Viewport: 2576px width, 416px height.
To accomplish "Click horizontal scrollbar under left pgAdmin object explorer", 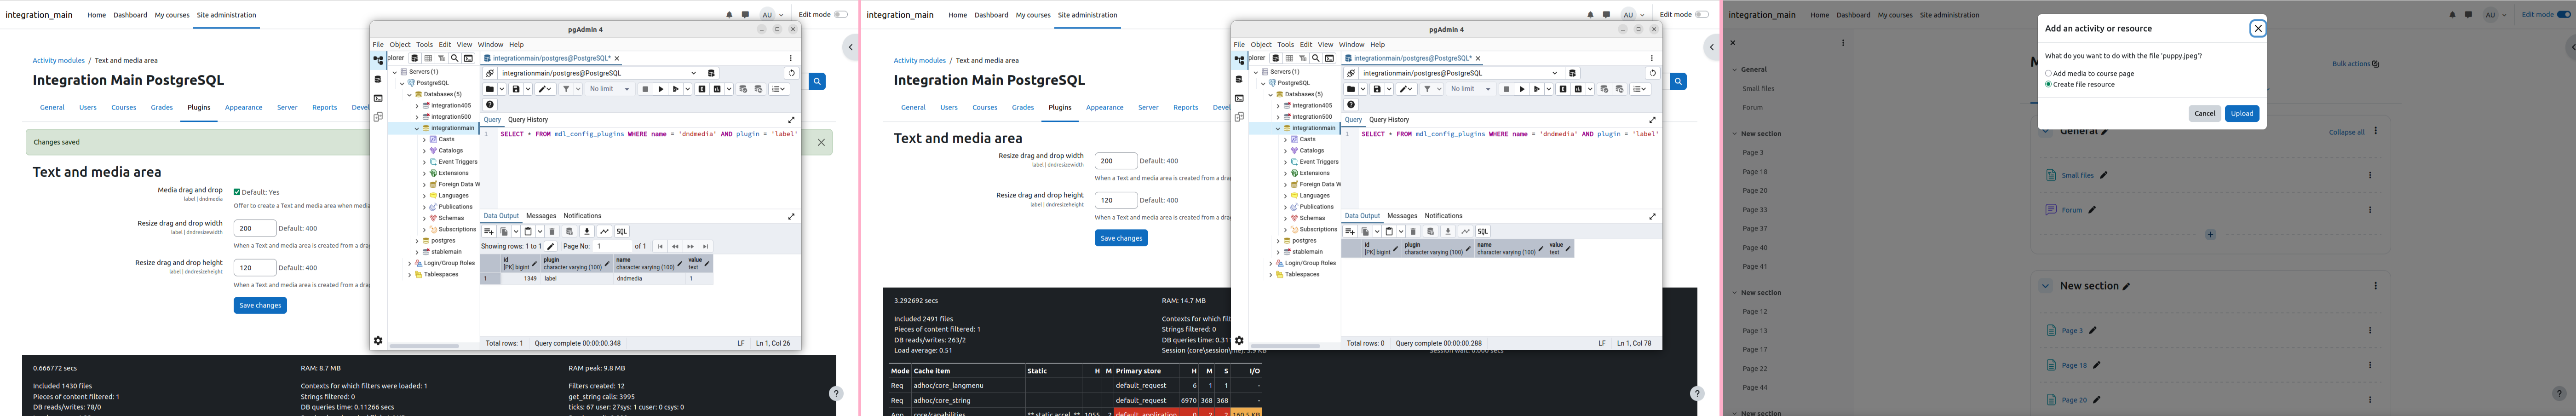I will point(424,346).
